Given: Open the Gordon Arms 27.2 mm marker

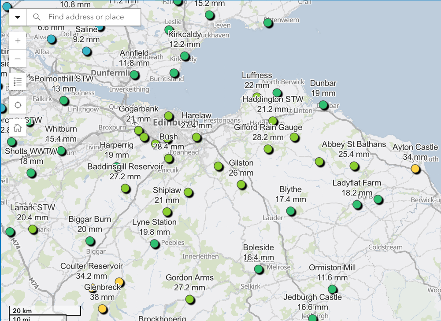Looking at the screenshot, I should point(190,299).
